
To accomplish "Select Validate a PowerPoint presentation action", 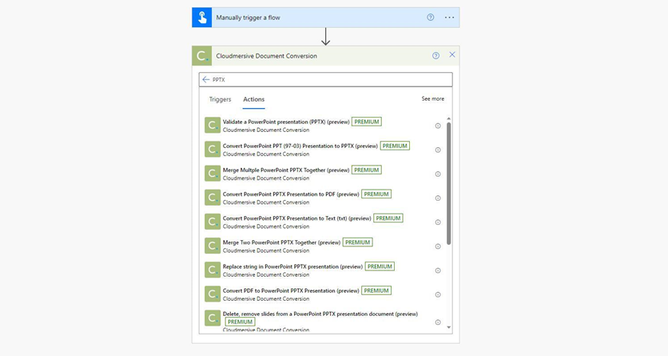I will click(x=286, y=122).
